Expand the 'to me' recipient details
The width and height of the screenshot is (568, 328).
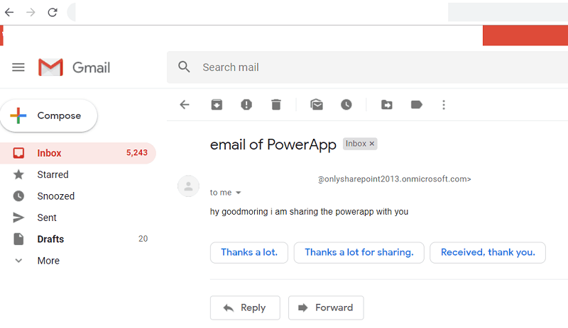point(239,193)
